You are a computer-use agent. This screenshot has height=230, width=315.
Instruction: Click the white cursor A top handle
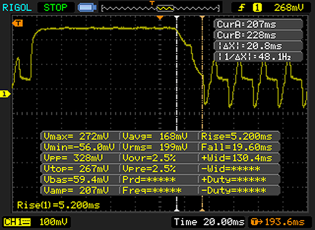pyautogui.click(x=177, y=18)
